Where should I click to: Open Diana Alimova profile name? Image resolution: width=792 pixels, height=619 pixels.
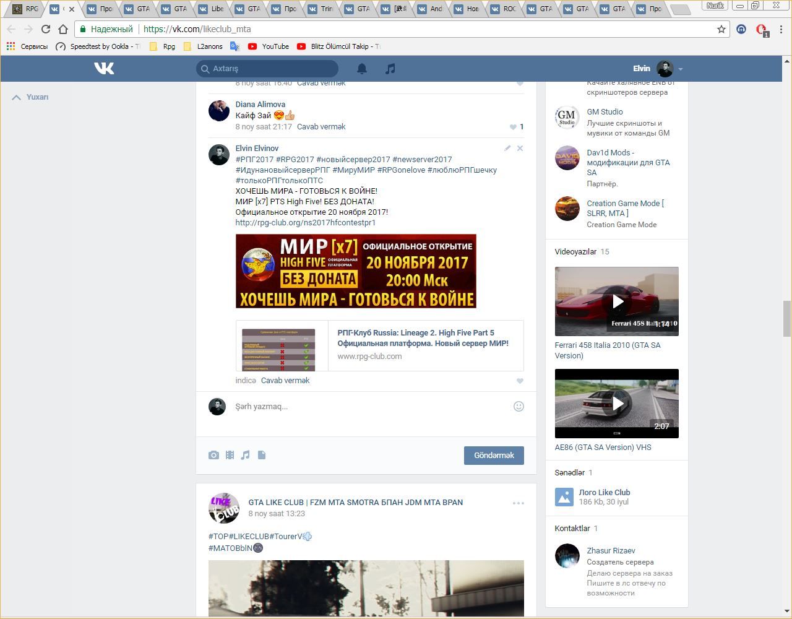pyautogui.click(x=260, y=104)
